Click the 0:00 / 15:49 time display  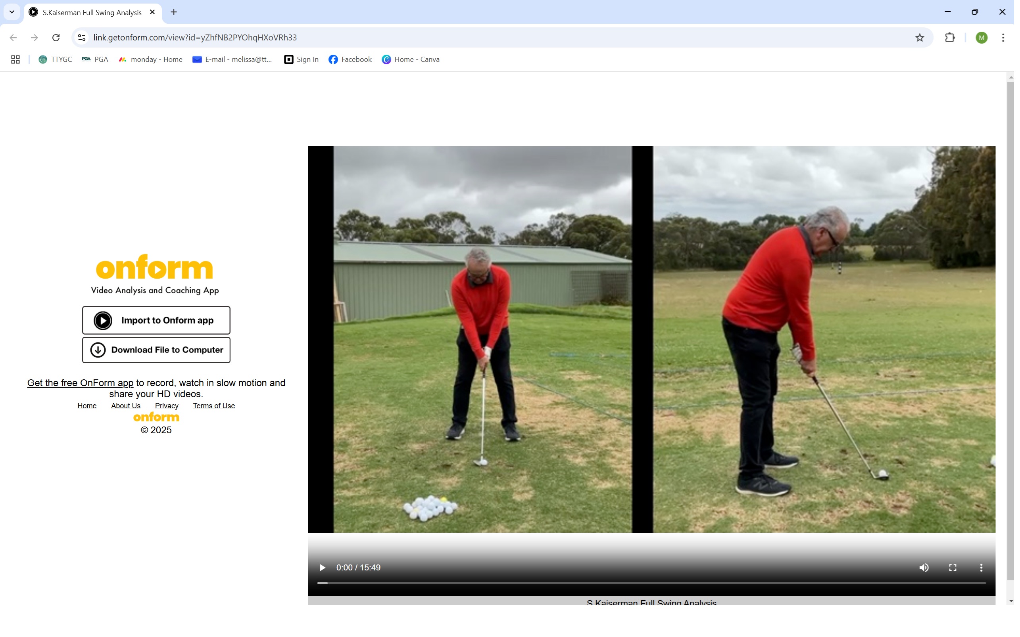click(358, 568)
